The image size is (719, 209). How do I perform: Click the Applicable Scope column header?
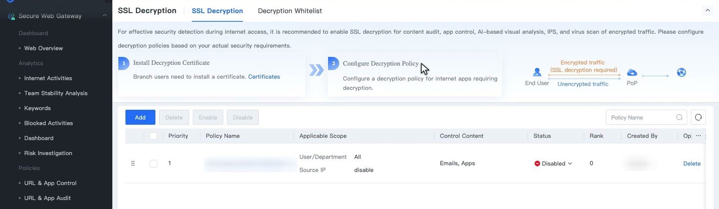pos(323,136)
